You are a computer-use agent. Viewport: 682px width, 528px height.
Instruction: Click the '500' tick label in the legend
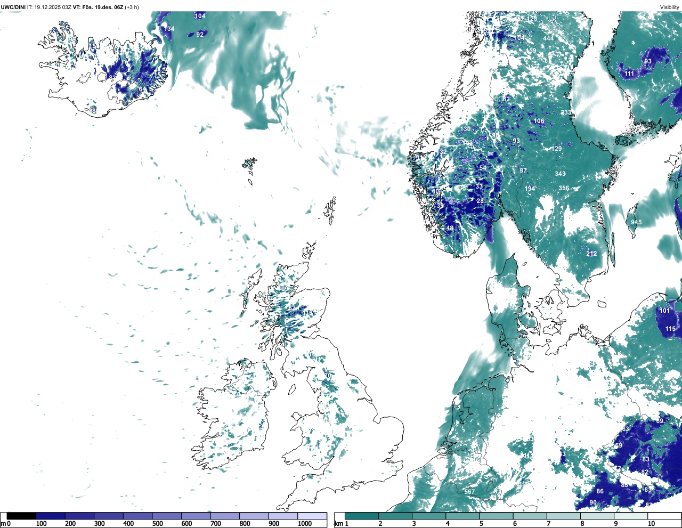(x=158, y=524)
